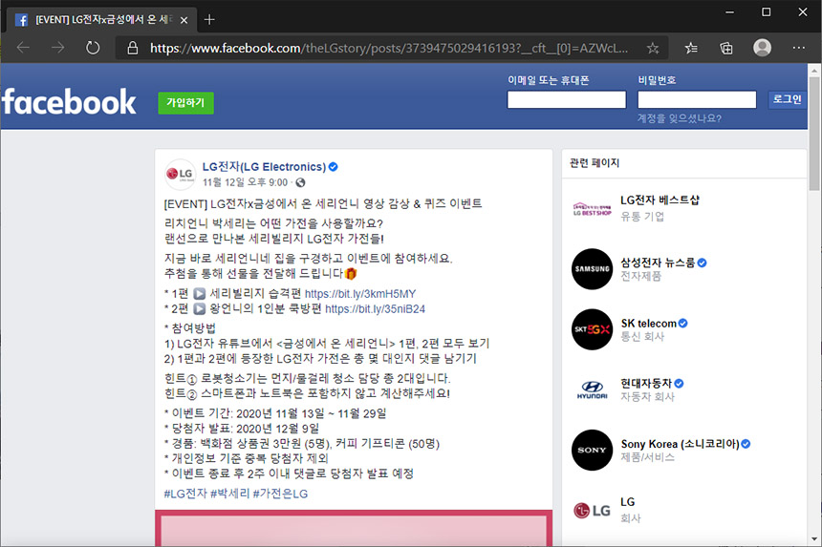Click the LG전자 post profile picture
The height and width of the screenshot is (547, 822).
point(180,175)
